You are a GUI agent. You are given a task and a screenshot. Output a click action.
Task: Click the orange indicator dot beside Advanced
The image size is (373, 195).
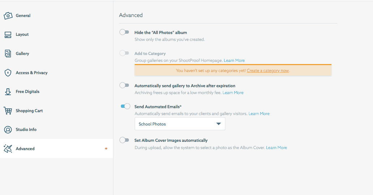[x=106, y=149]
